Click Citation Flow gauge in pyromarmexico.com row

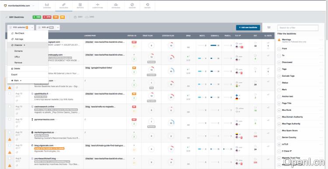tap(171, 123)
